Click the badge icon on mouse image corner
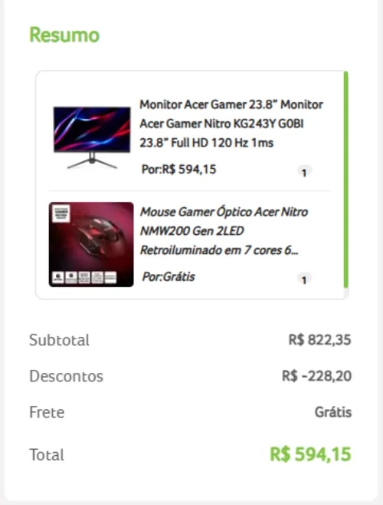Screen dimensions: 383x505 pos(61,213)
